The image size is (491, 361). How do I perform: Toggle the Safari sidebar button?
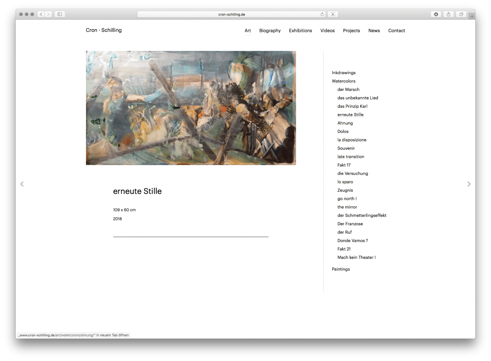point(60,14)
